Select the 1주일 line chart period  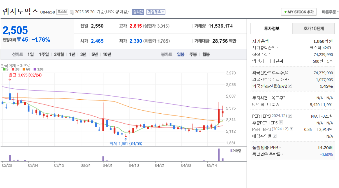click(x=44, y=54)
